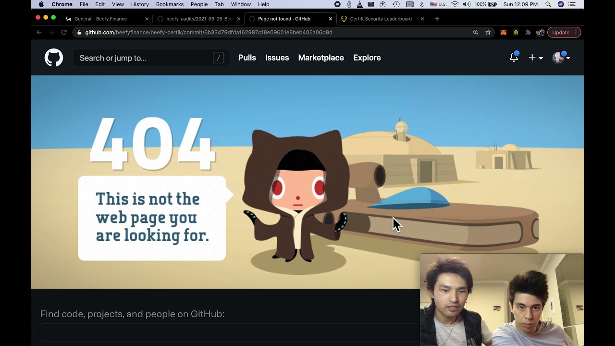The height and width of the screenshot is (346, 615).
Task: Click the Search or jump to field
Action: [x=150, y=58]
